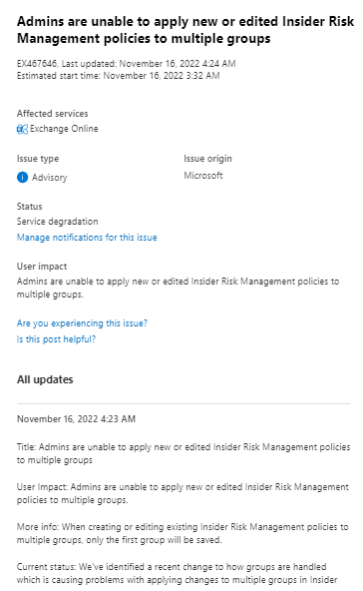Click the User impact heading

[x=42, y=267]
